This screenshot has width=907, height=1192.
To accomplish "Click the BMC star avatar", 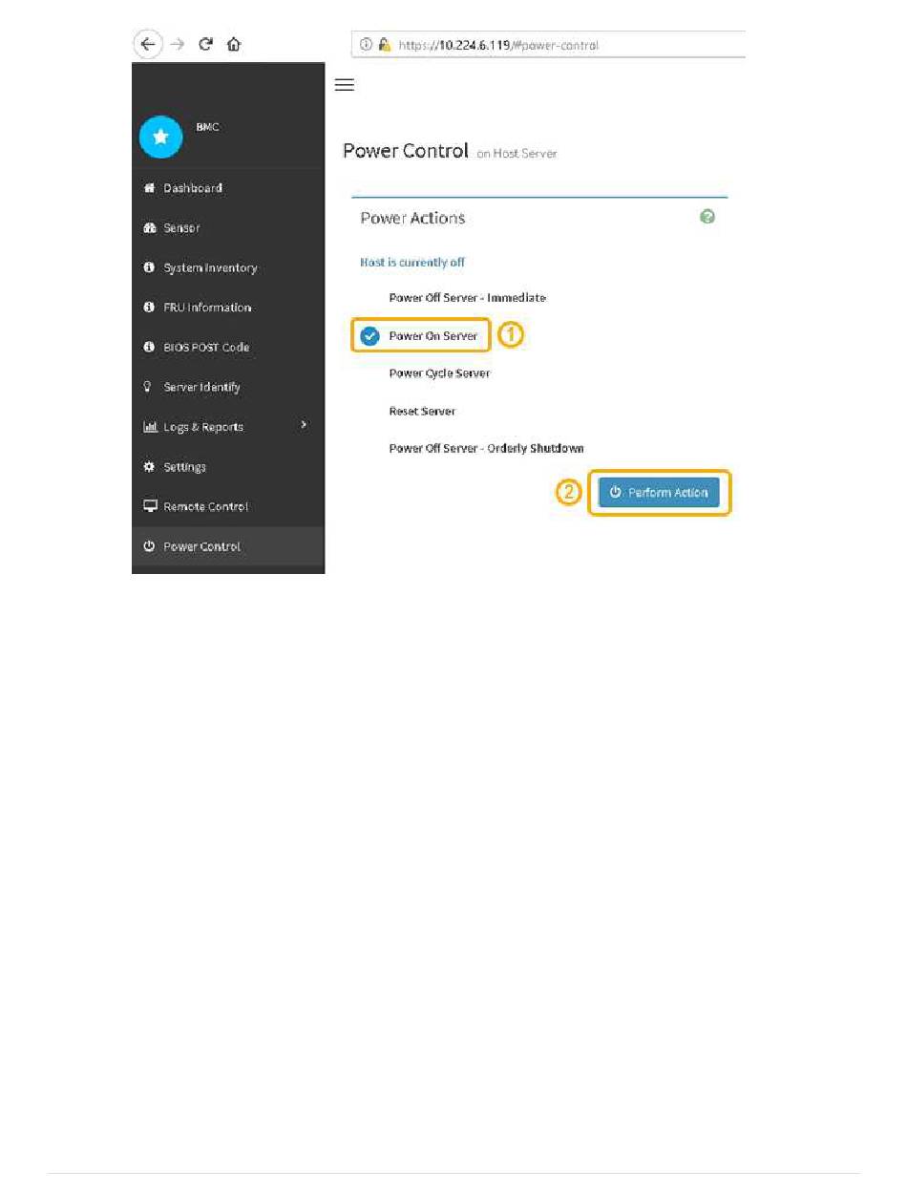I will 160,138.
